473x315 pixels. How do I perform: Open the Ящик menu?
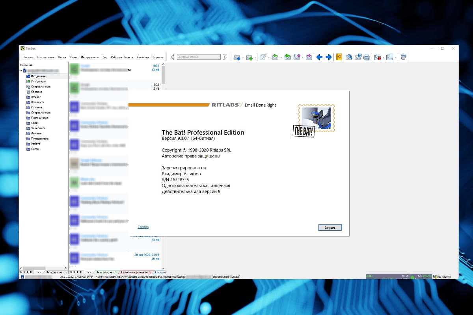pyautogui.click(x=74, y=57)
